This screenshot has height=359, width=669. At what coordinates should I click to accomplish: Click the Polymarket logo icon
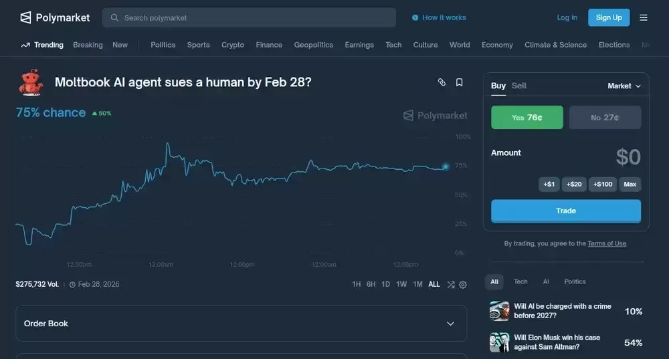point(25,17)
